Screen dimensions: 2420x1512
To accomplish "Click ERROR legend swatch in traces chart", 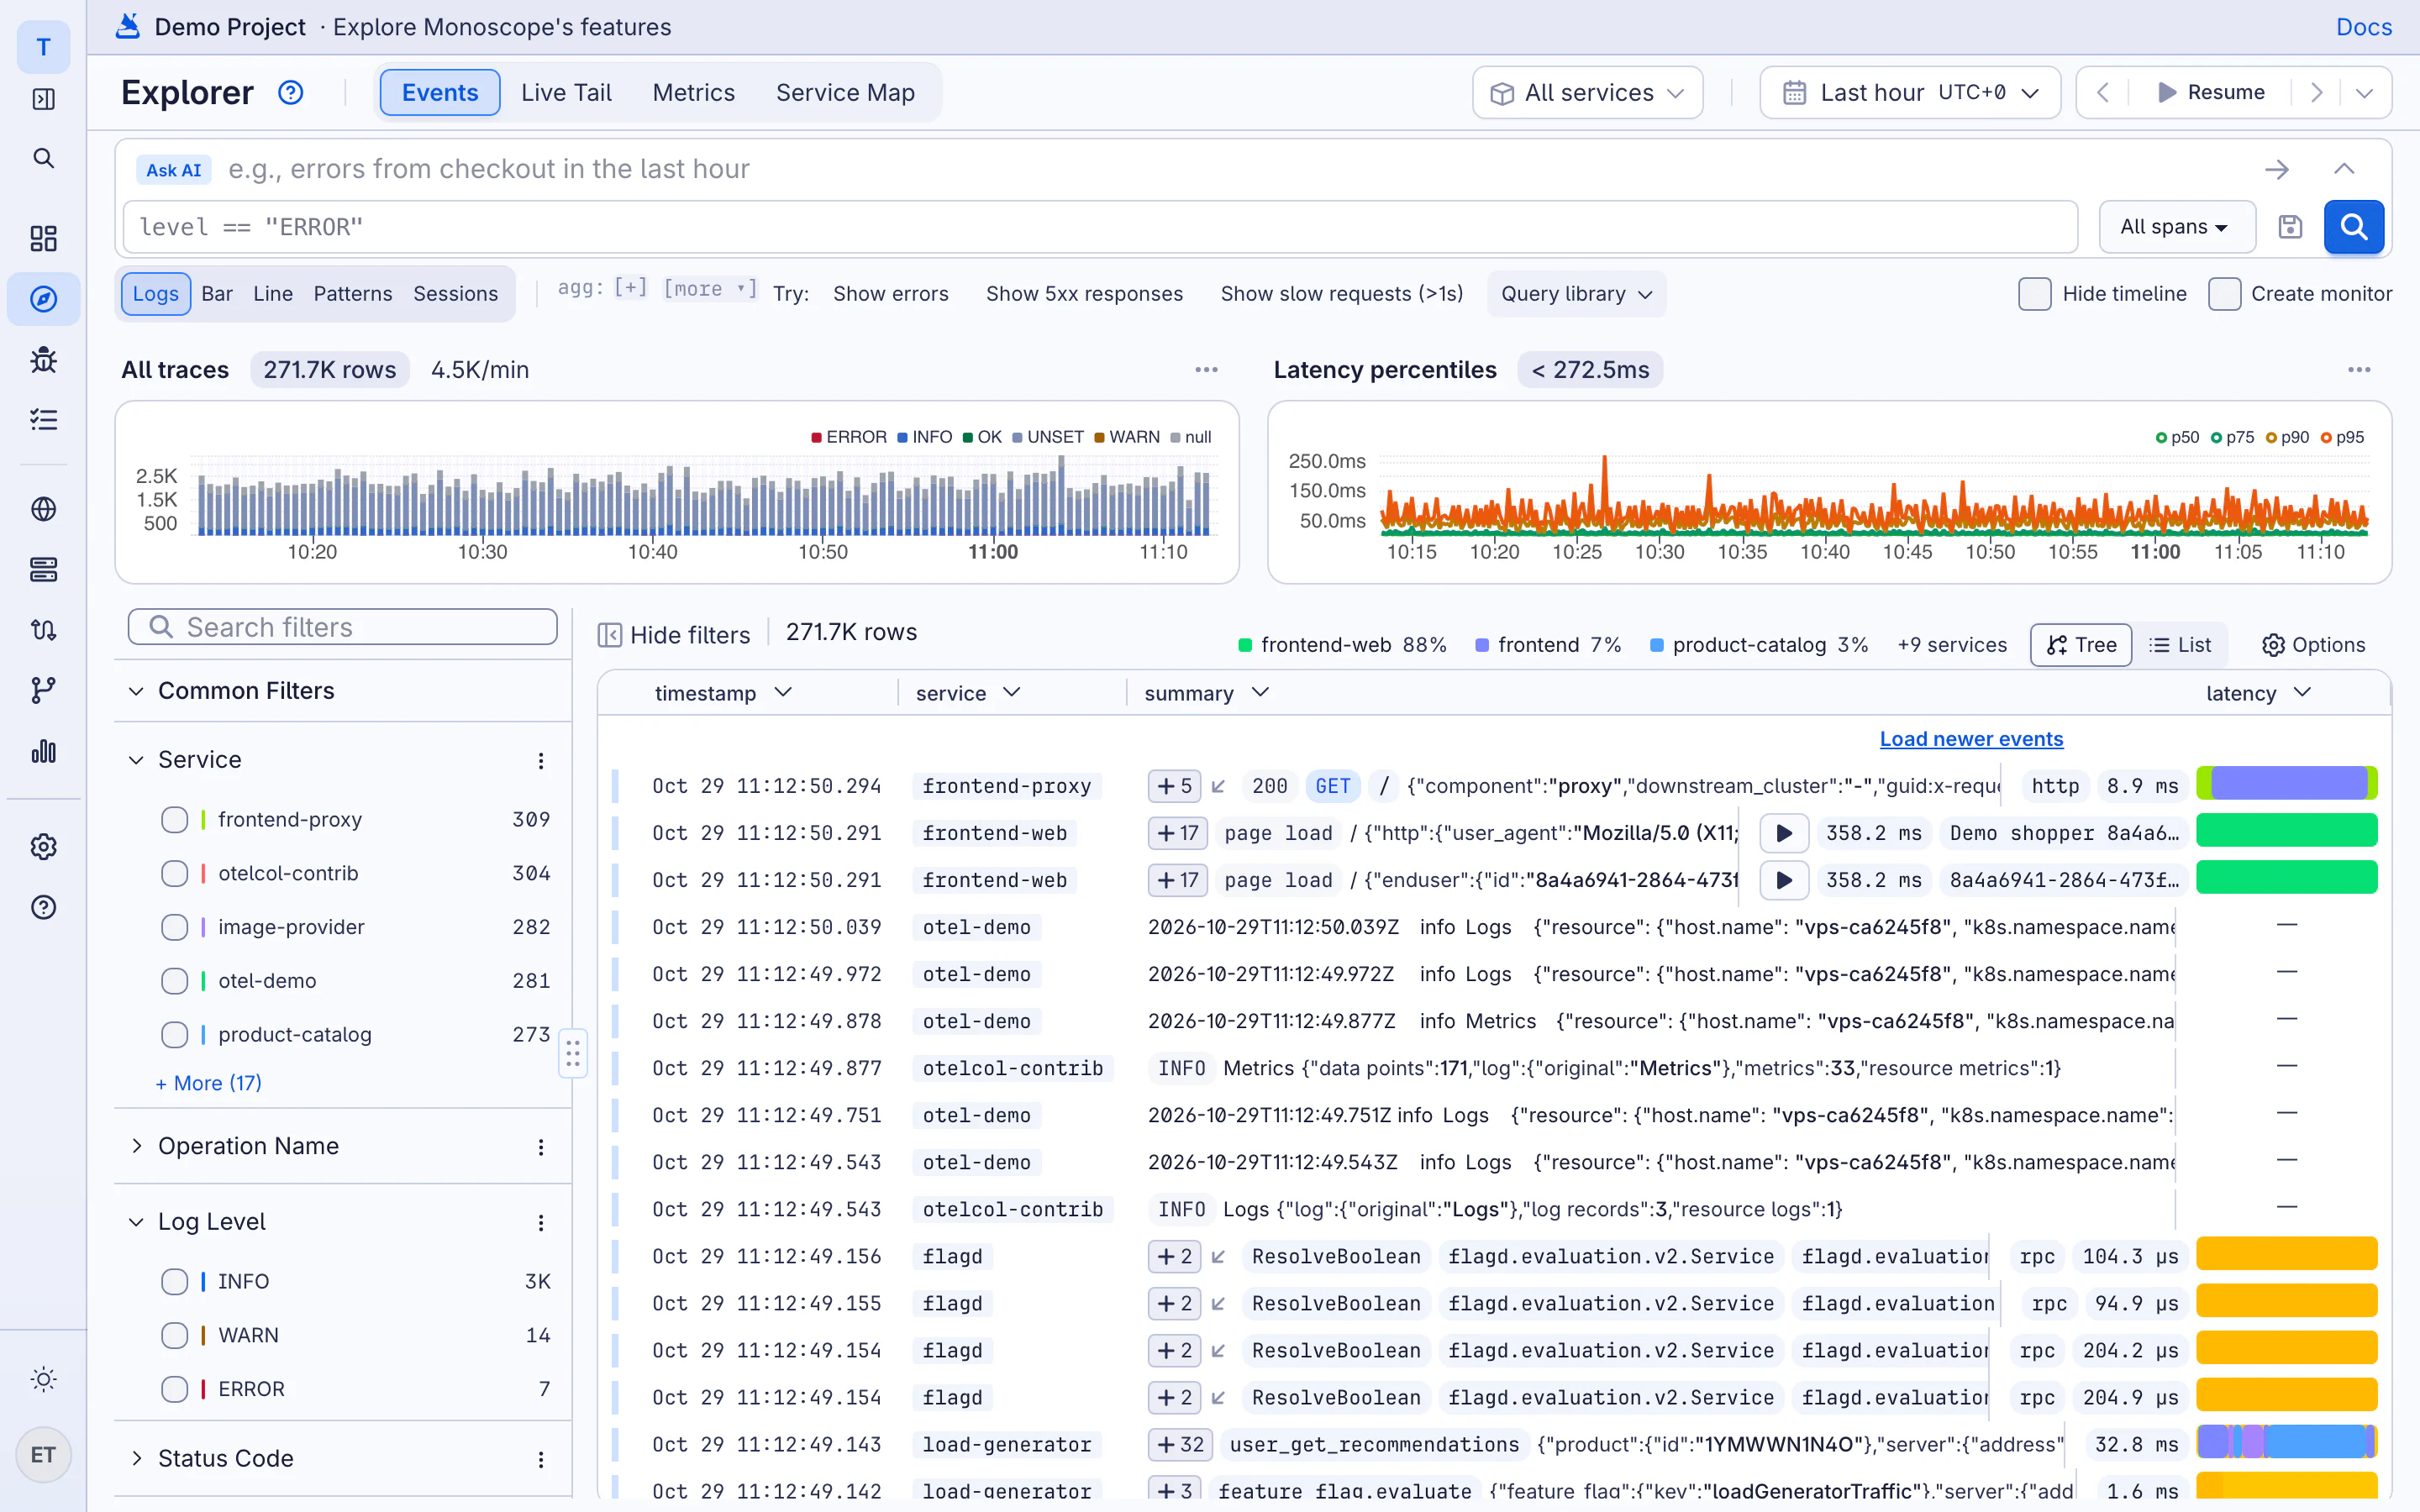I will point(816,437).
